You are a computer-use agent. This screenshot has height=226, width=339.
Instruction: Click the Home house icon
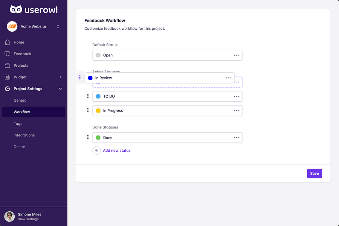[x=7, y=42]
